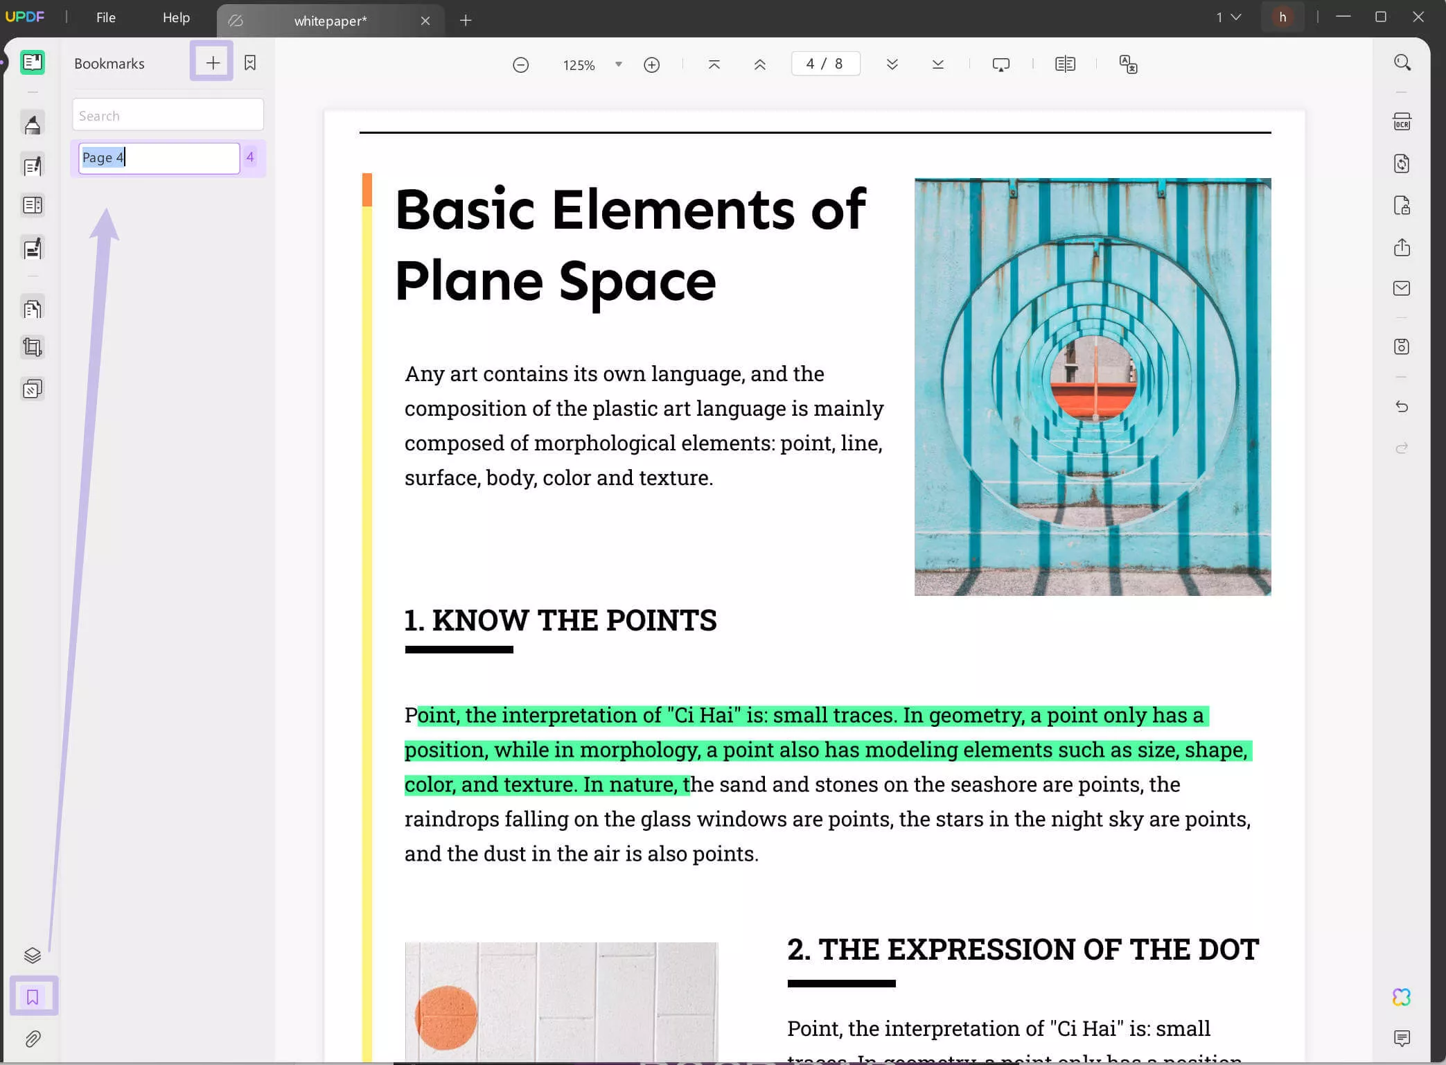Zoom out with the minus circle
The width and height of the screenshot is (1446, 1065).
520,65
